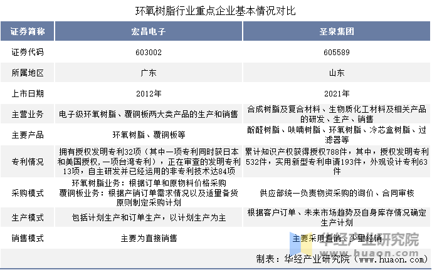This screenshot has width=432, height=270.
Task: Select the cell 主要为直接销售
Action: pyautogui.click(x=149, y=238)
